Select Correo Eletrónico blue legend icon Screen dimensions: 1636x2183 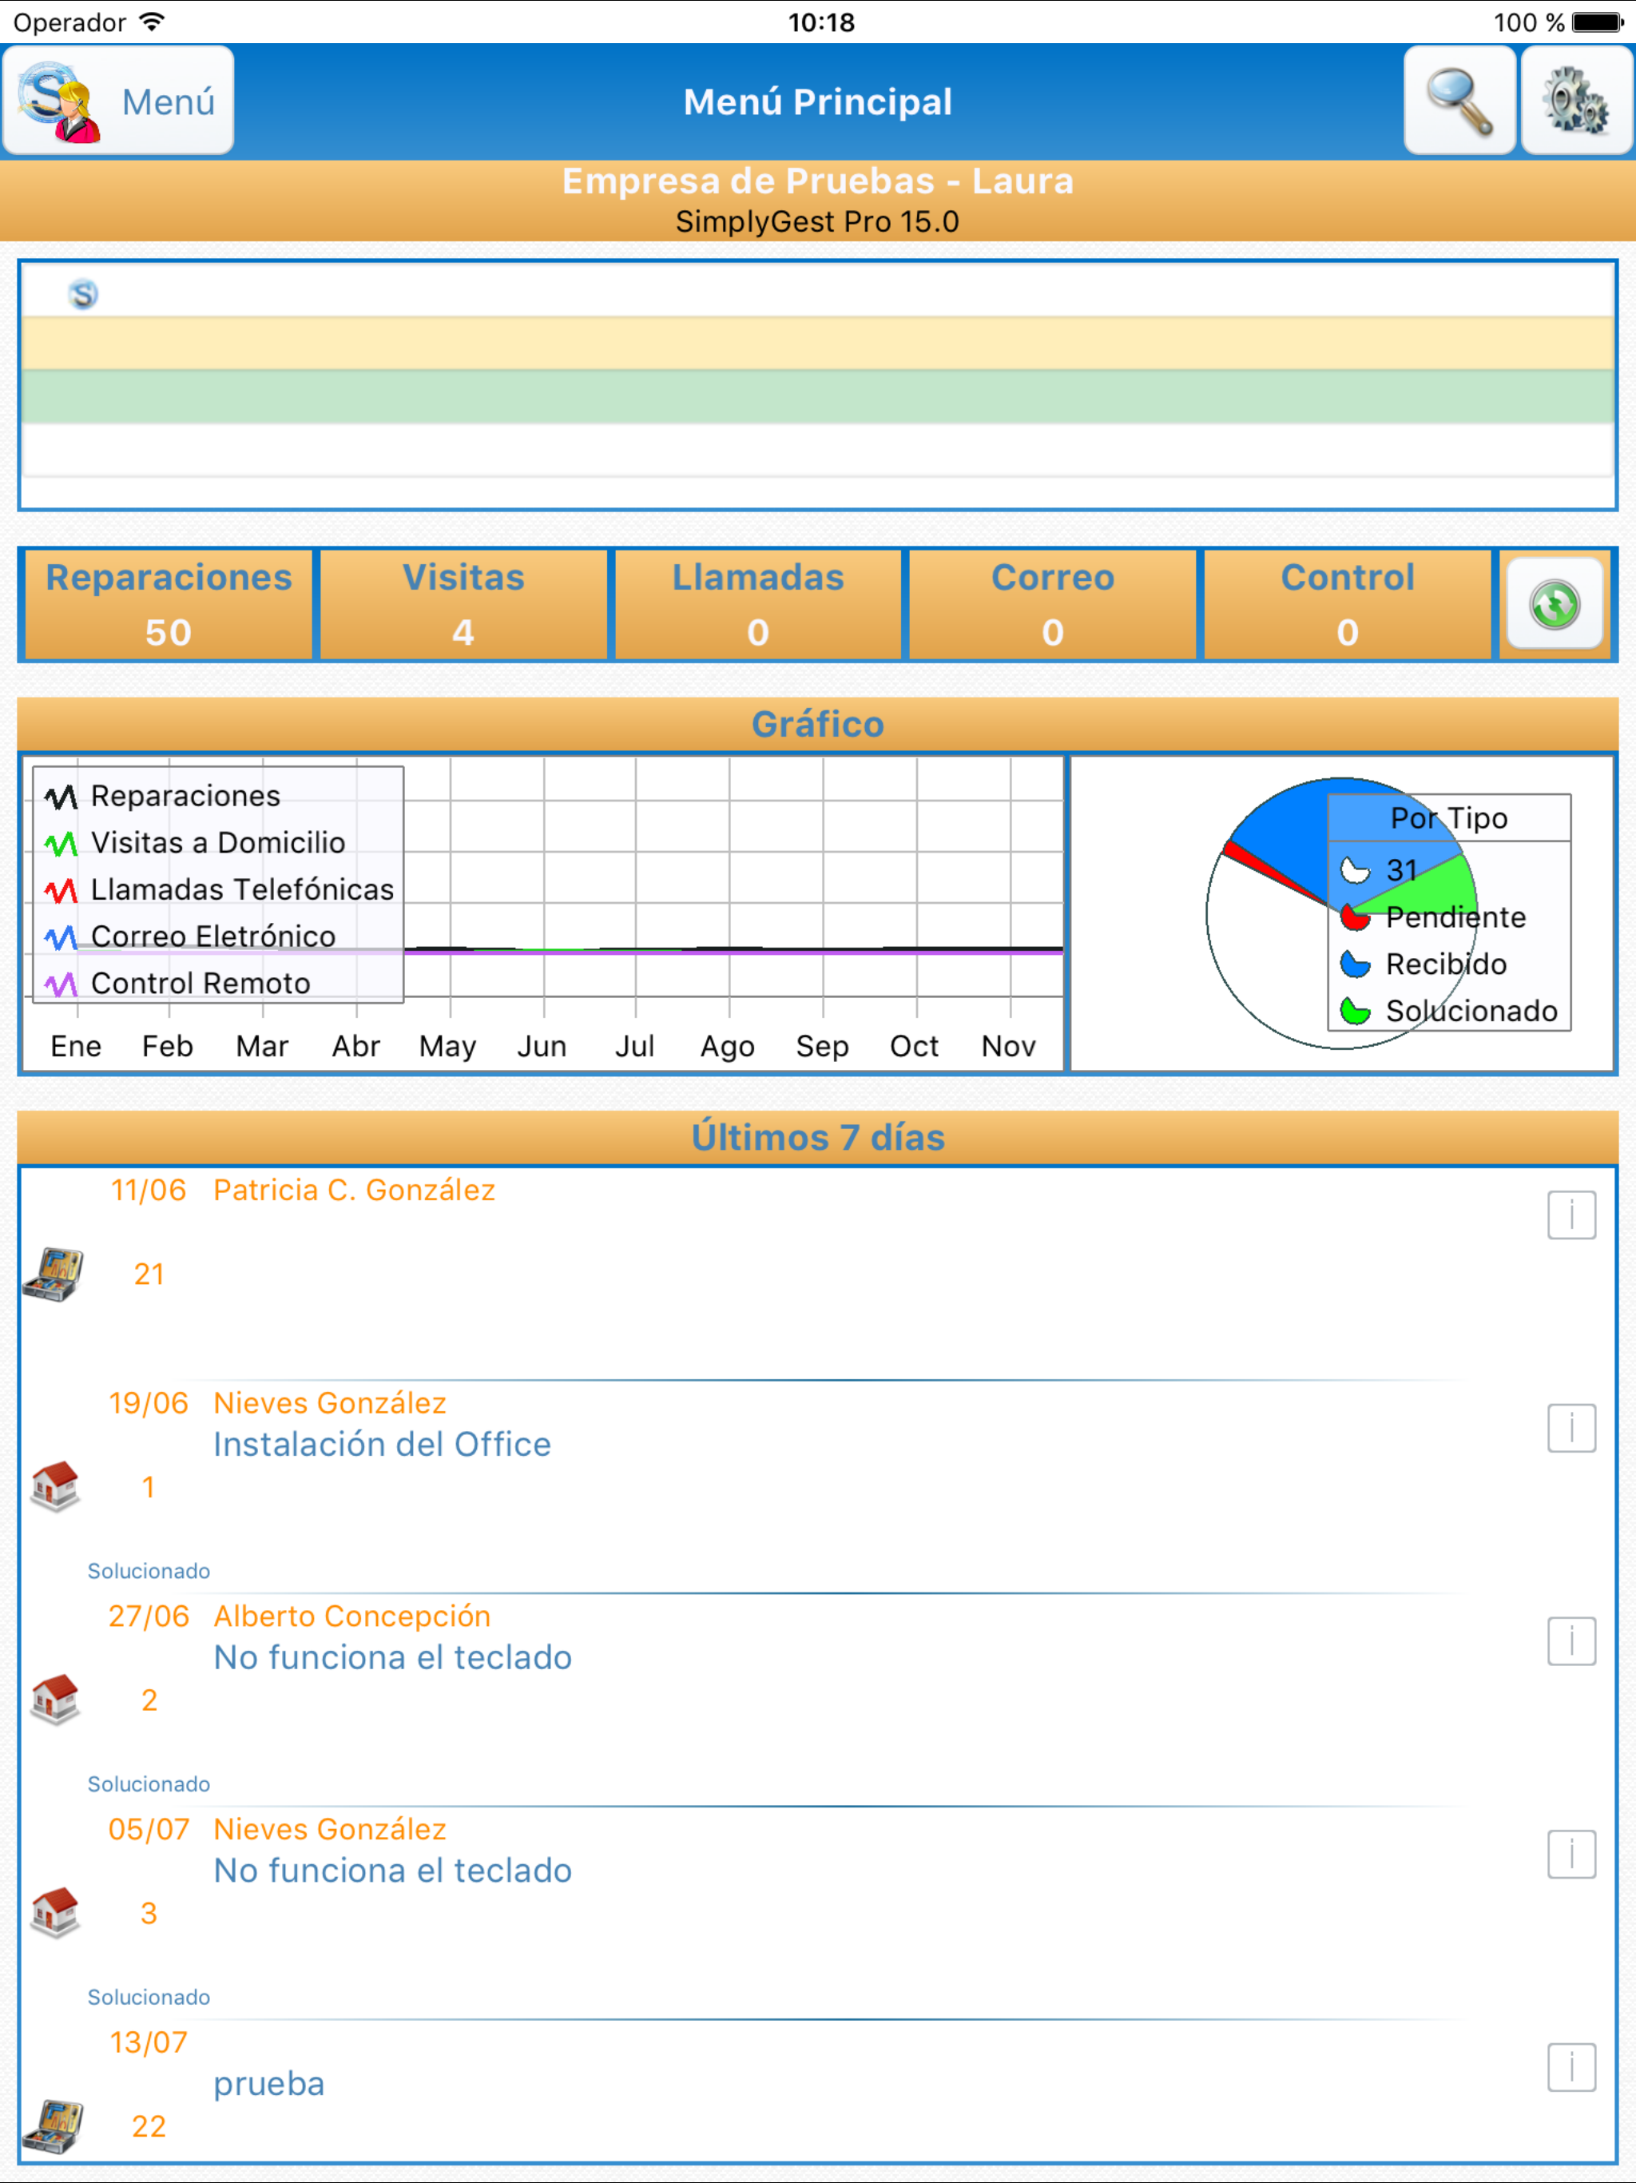[x=62, y=936]
